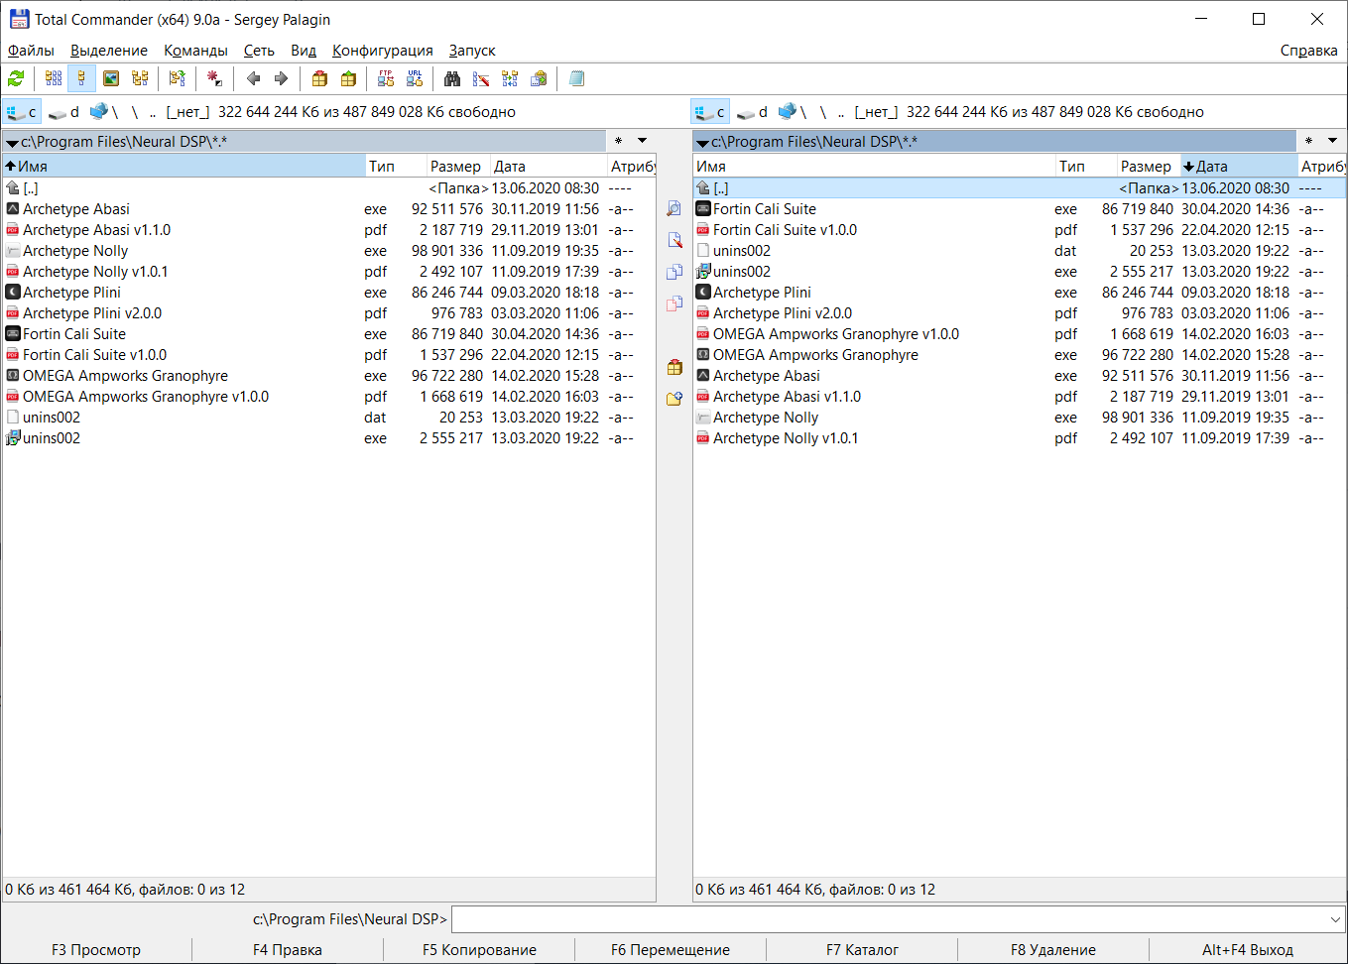Toggle the full details view button
This screenshot has width=1348, height=964.
click(81, 78)
